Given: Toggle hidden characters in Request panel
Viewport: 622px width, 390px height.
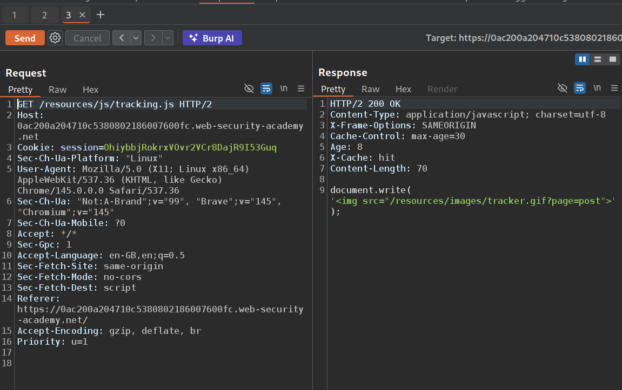Looking at the screenshot, I should (249, 88).
